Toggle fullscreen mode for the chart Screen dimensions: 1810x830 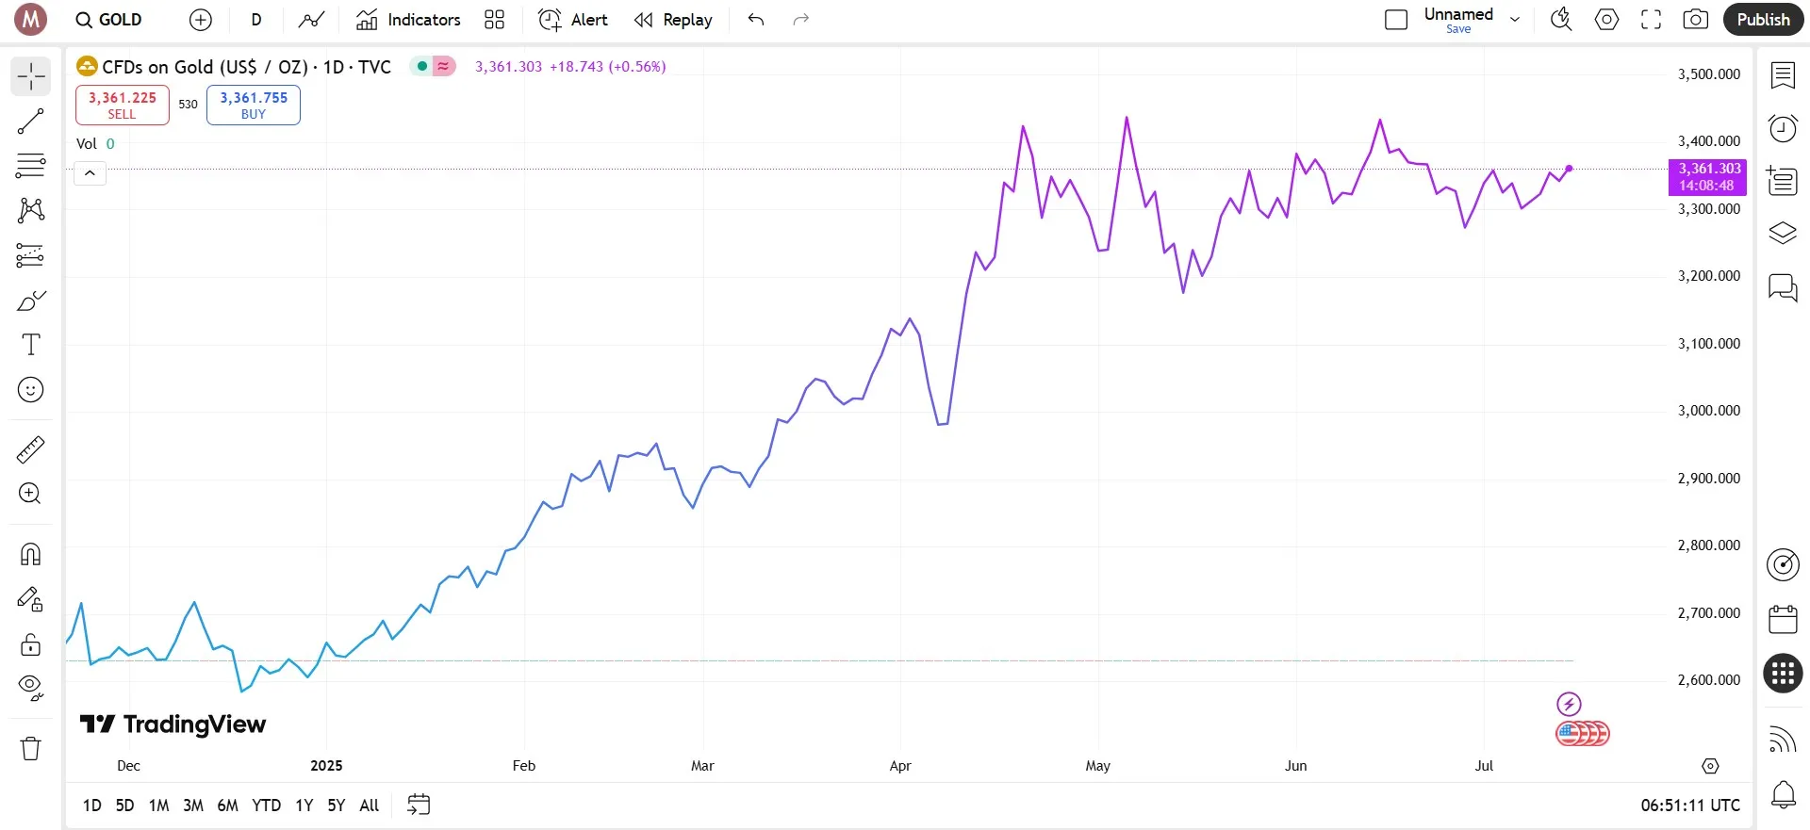coord(1651,20)
